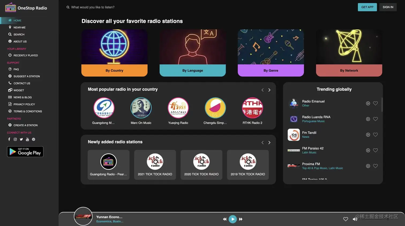This screenshot has height=226, width=405.
Task: Click the Get it on Google Play badge
Action: tap(25, 152)
